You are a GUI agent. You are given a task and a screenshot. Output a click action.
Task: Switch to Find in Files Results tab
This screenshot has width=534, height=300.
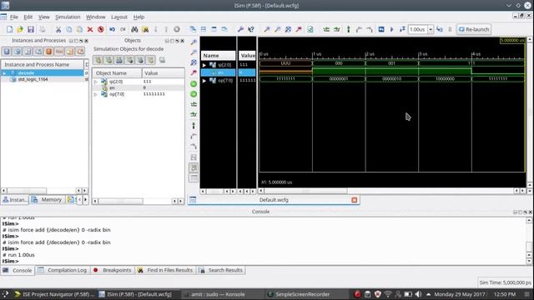(166, 270)
